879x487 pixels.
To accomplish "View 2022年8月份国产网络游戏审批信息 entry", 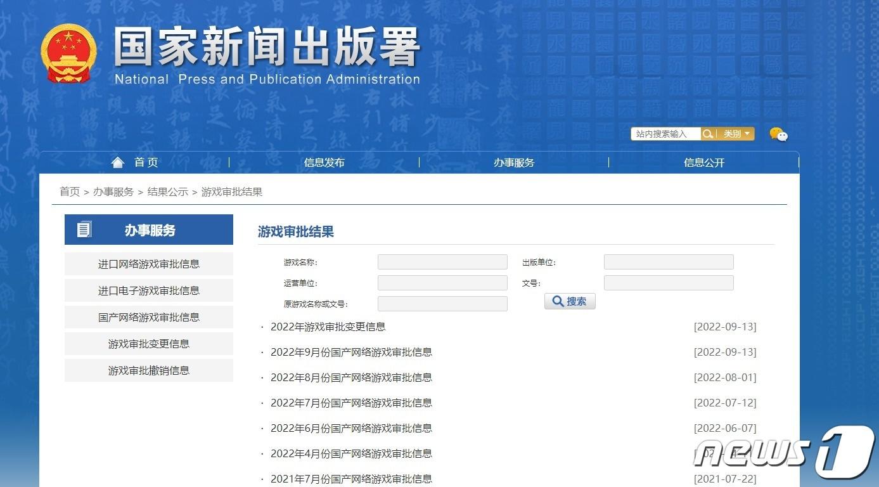I will click(351, 377).
